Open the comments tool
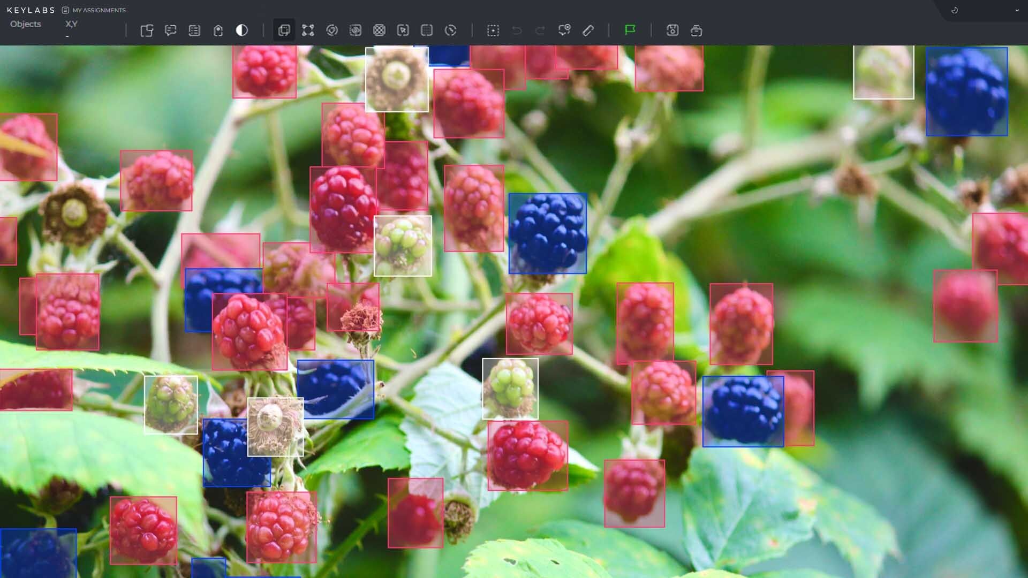 pyautogui.click(x=171, y=31)
